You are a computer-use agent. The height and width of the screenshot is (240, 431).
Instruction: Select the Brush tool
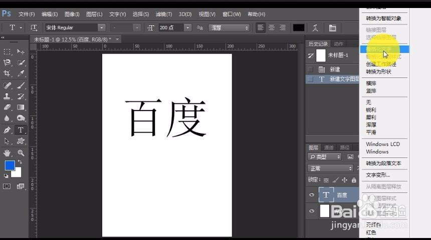(x=21, y=85)
